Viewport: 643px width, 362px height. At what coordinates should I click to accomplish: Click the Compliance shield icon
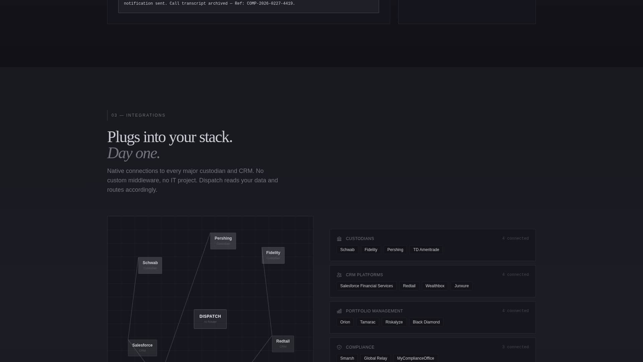(339, 347)
